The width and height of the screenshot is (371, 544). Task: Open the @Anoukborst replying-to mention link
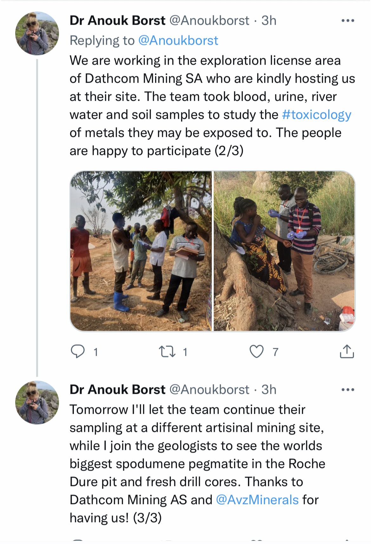178,41
